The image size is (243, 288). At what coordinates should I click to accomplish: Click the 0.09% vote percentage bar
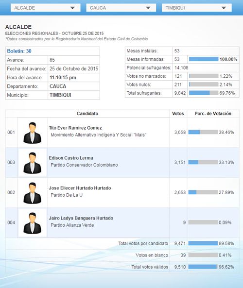tap(203, 222)
